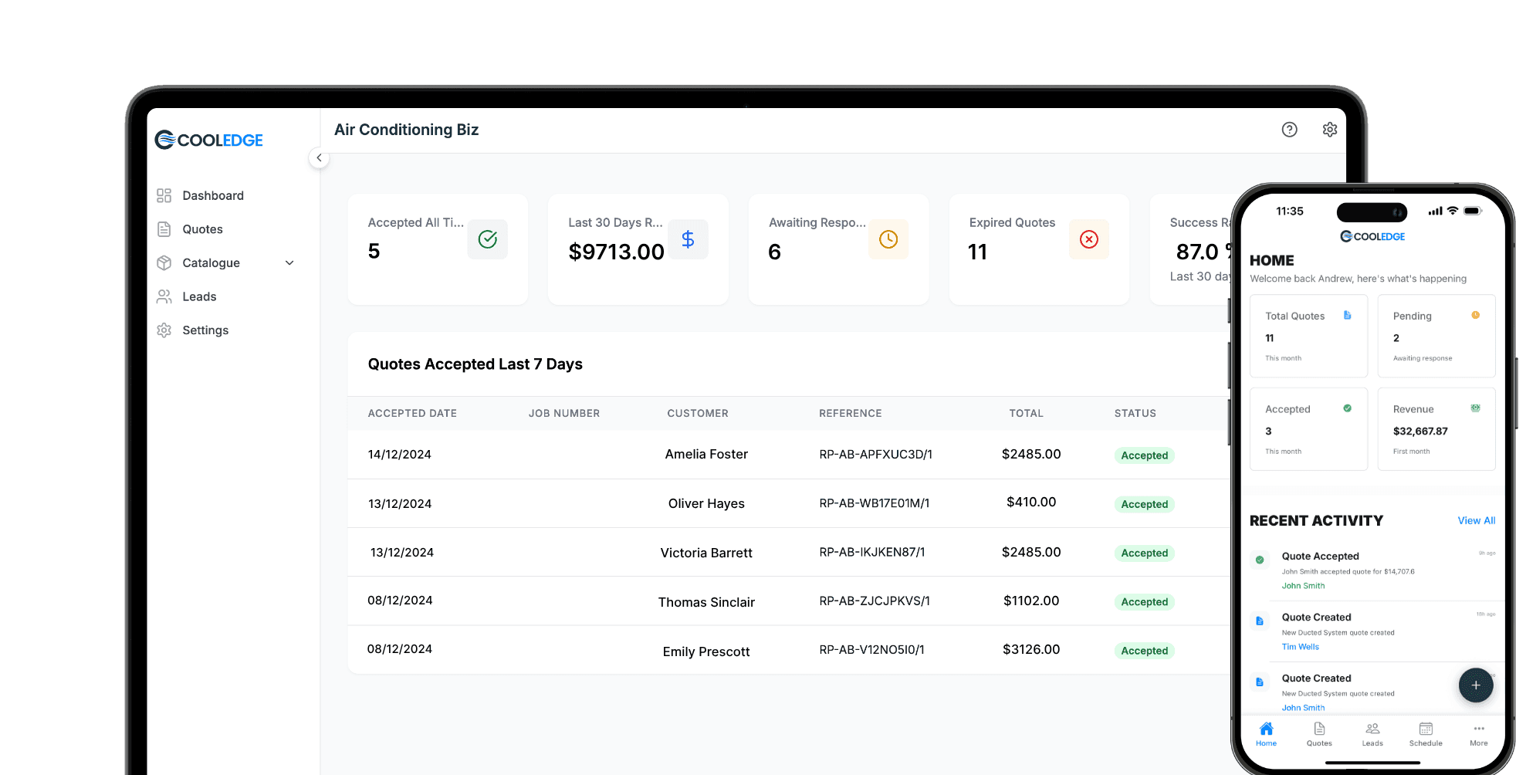The width and height of the screenshot is (1526, 775).
Task: Click View All under Recent Activity
Action: click(x=1476, y=520)
